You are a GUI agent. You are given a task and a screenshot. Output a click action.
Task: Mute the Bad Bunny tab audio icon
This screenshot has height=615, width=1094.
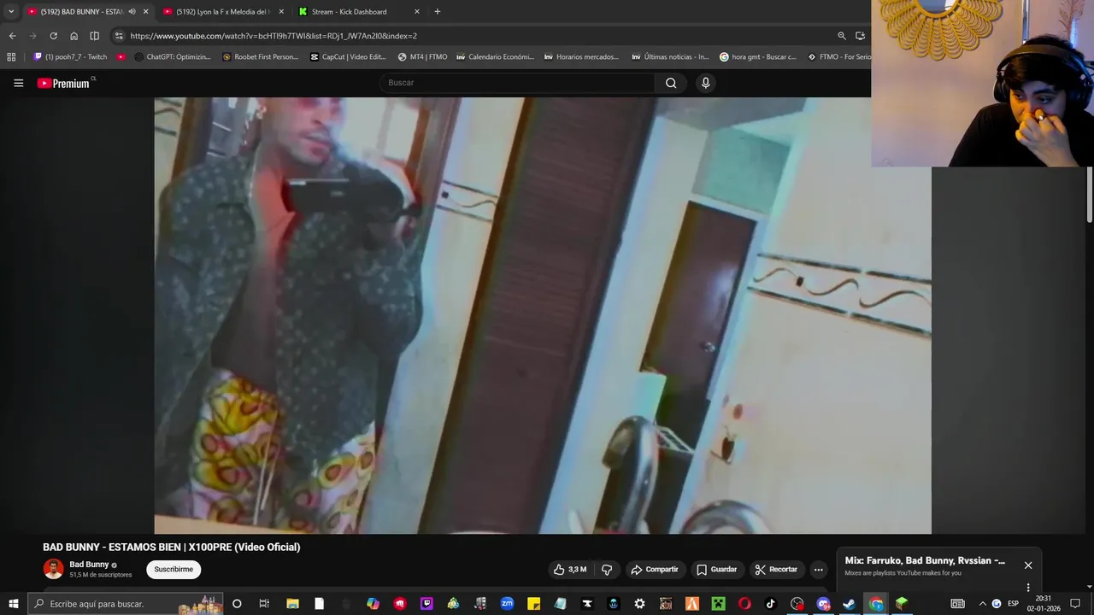coord(132,12)
